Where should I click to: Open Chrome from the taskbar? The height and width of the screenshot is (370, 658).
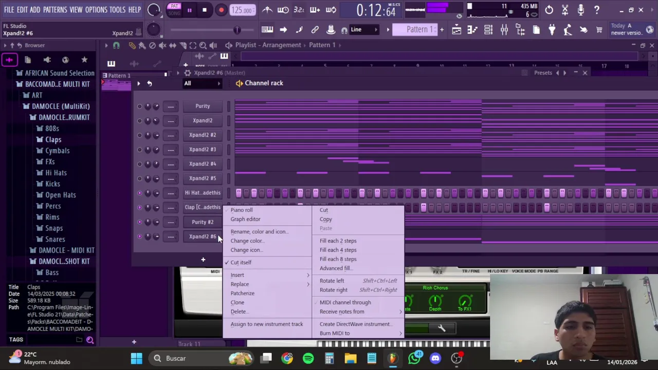click(287, 358)
